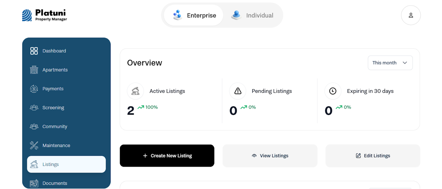
Task: Click the eye icon on View Listings
Action: click(x=254, y=156)
